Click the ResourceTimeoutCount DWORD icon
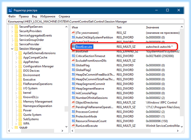Image resolution: width=191 pixels, height=140 pixels. click(x=73, y=121)
